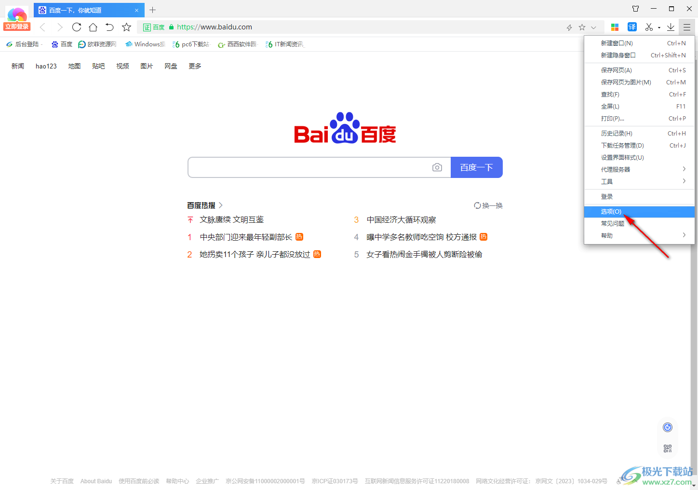
Task: Choose 保存网页(A) menu item
Action: point(639,70)
